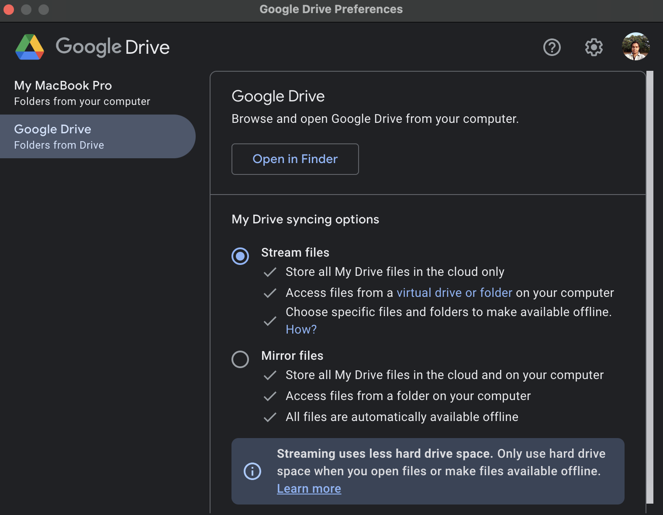Screen dimensions: 663x515
Task: Click the Google Drive logo icon
Action: (x=30, y=47)
